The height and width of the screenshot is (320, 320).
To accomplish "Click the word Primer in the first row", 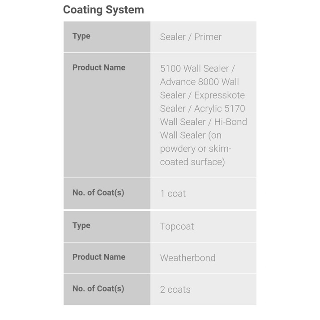I will click(208, 37).
